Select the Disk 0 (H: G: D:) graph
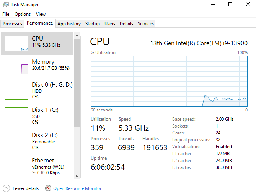 [x=16, y=91]
